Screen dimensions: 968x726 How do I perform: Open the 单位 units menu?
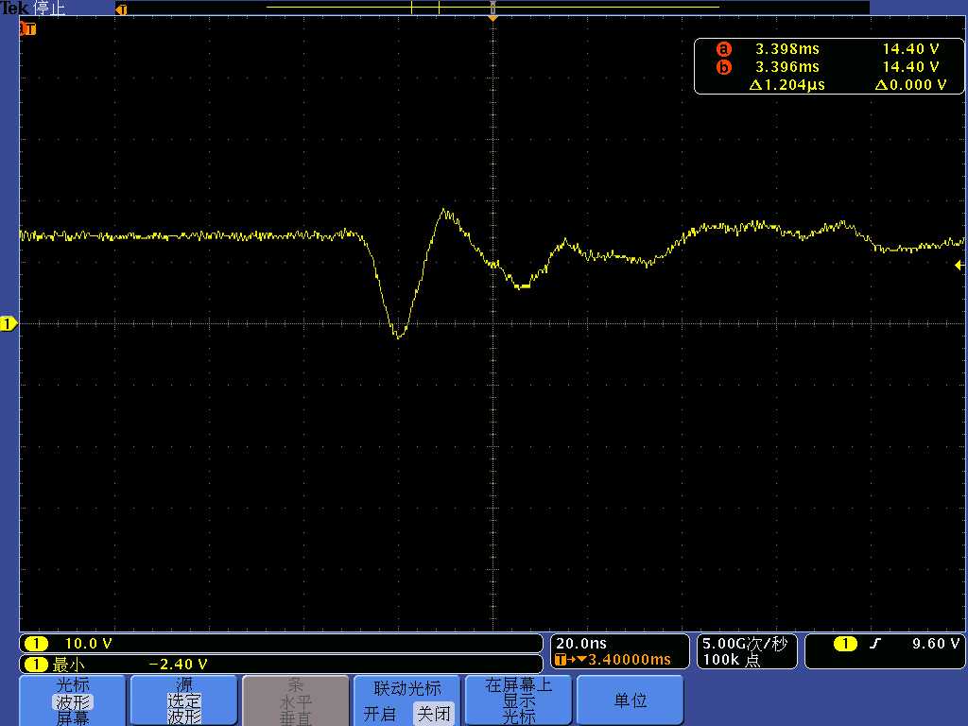coord(630,700)
